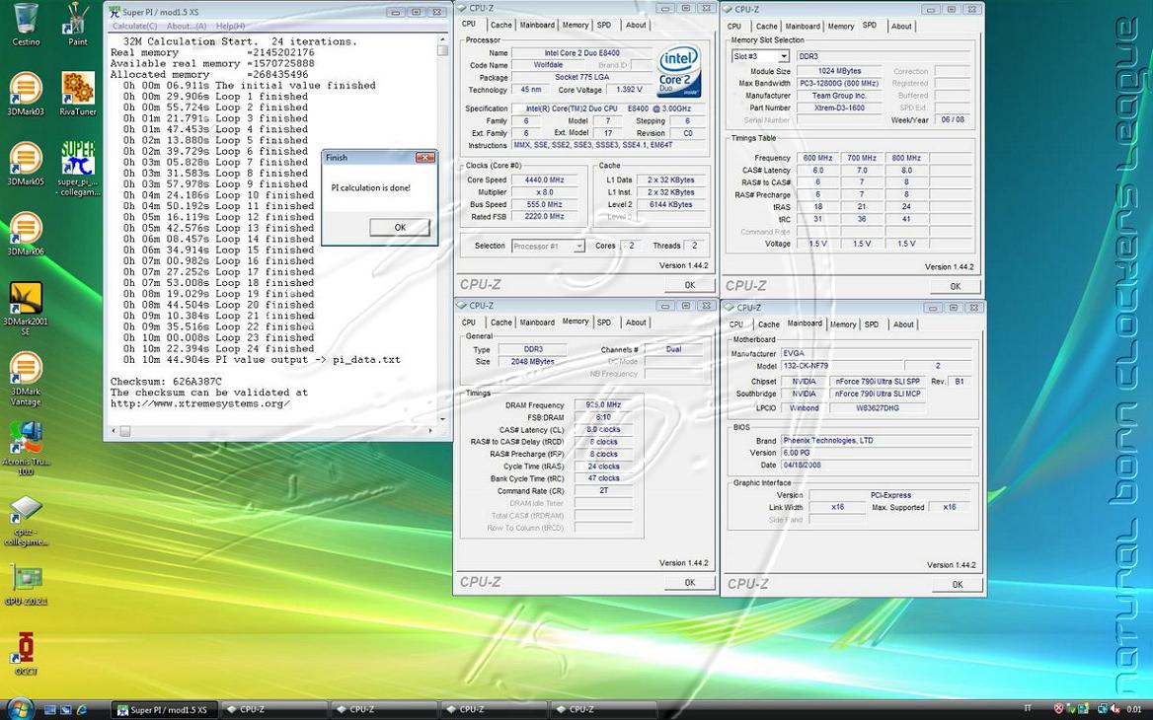This screenshot has width=1153, height=720.
Task: Open Mainboard tab in CPU-Z processor window
Action: [x=537, y=25]
